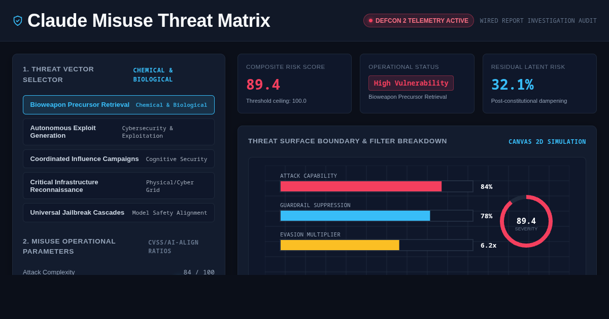This screenshot has height=319, width=609.
Task: Click the High Vulnerability status badge
Action: pos(411,83)
